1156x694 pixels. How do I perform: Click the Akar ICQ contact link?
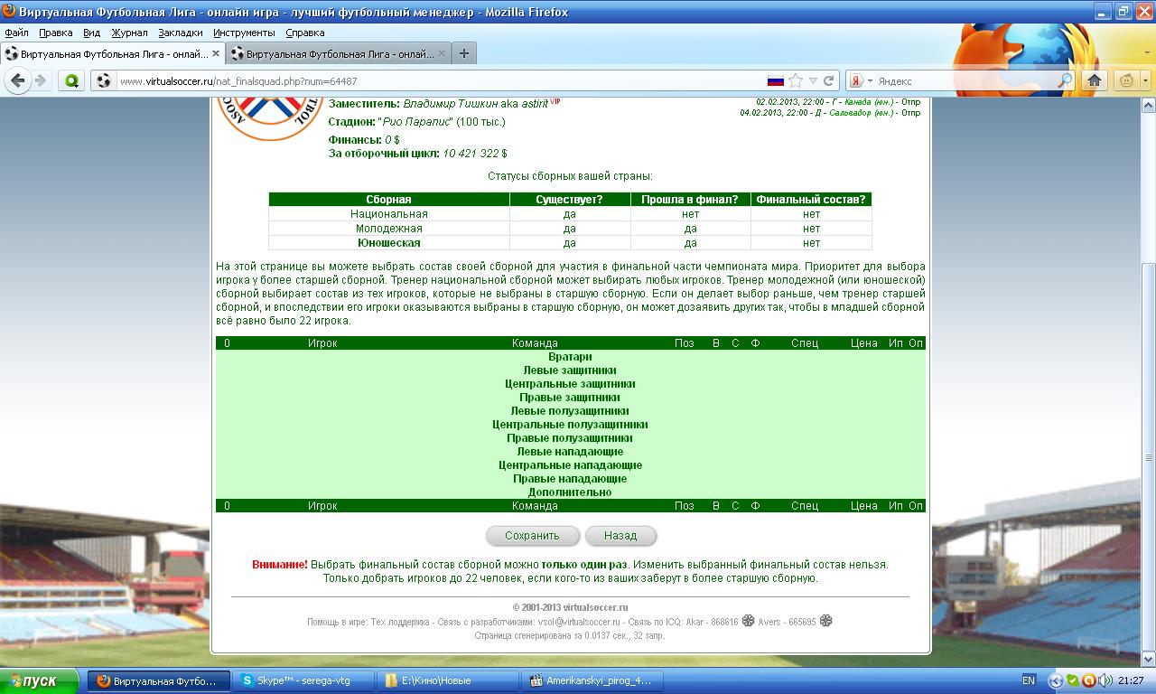pyautogui.click(x=695, y=622)
